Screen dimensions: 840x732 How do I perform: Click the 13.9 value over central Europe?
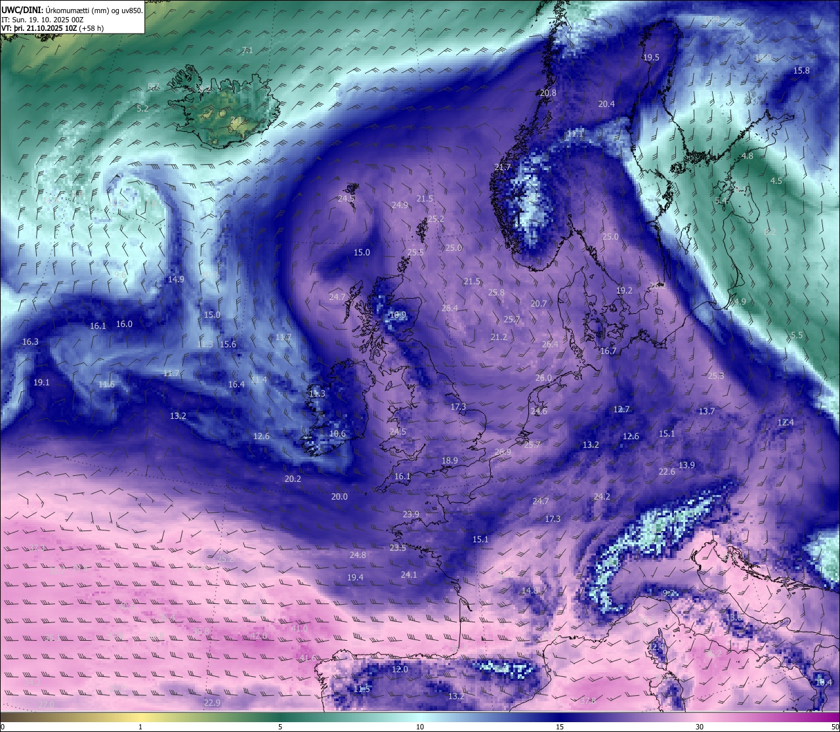pyautogui.click(x=686, y=465)
